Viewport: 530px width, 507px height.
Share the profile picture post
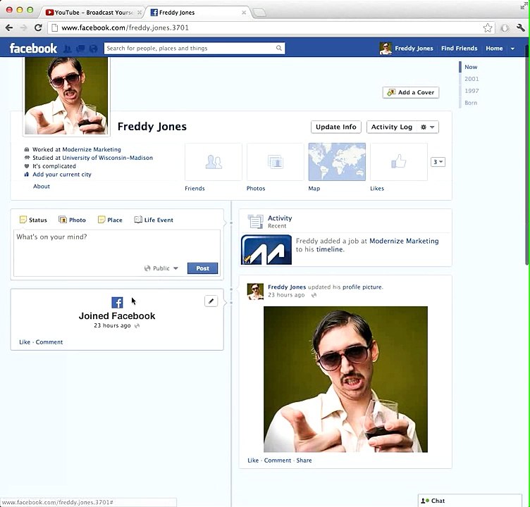point(304,460)
